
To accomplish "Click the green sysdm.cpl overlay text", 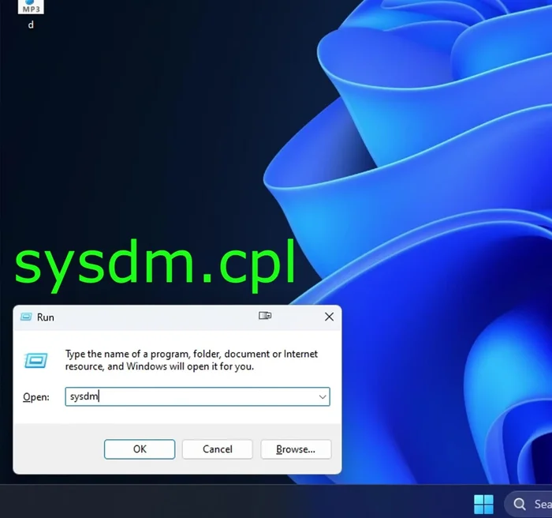I will pyautogui.click(x=155, y=262).
